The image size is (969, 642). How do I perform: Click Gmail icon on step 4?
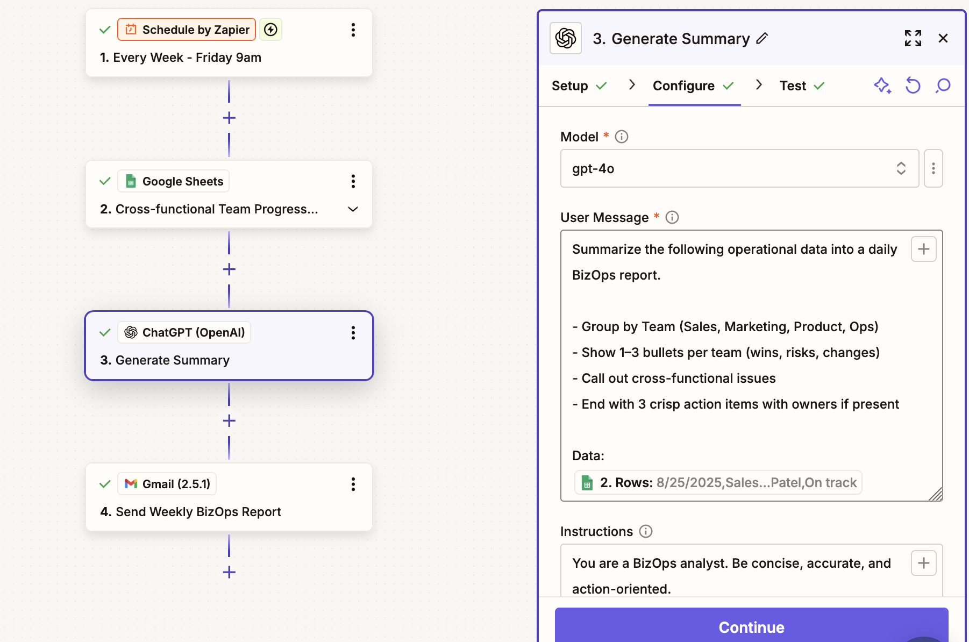131,484
